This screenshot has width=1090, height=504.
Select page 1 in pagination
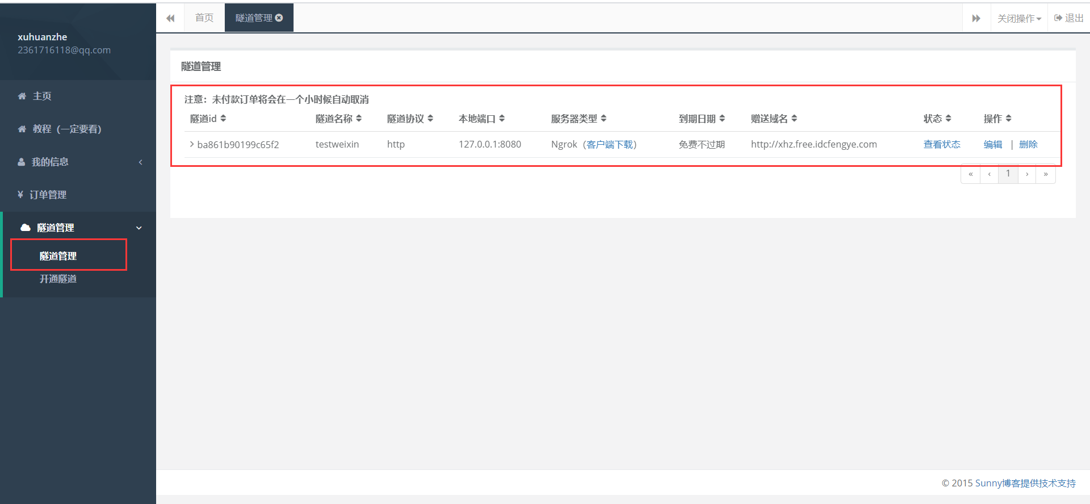1008,174
